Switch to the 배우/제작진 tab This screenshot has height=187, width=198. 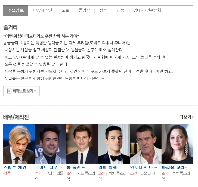point(42,11)
